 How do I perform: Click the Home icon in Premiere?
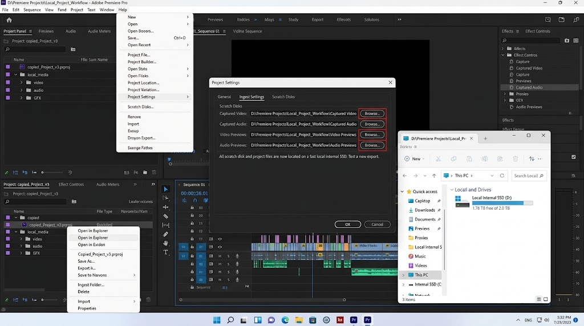click(x=9, y=20)
